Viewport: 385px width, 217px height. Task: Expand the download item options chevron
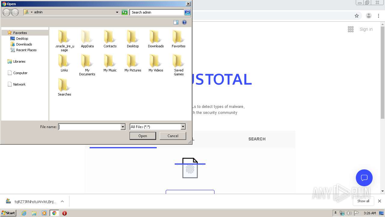tap(62, 201)
